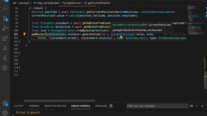Image resolution: width=207 pixels, height=116 pixels.
Task: Click the DateTime identifier on line 102
Action: tap(132, 38)
